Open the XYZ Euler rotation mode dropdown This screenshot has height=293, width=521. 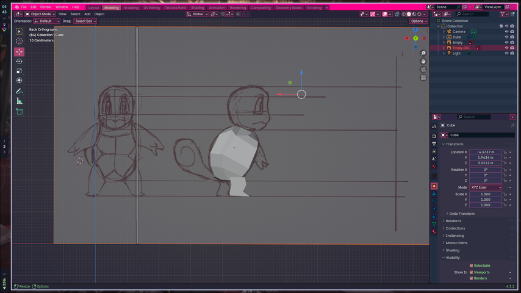click(x=486, y=187)
